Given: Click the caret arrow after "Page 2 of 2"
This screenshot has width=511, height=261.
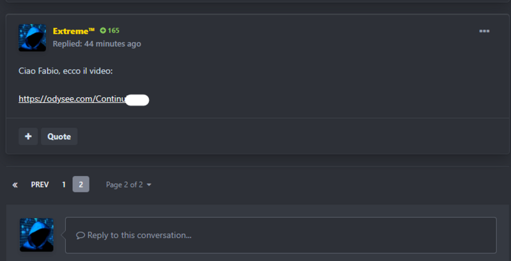Looking at the screenshot, I should click(149, 186).
